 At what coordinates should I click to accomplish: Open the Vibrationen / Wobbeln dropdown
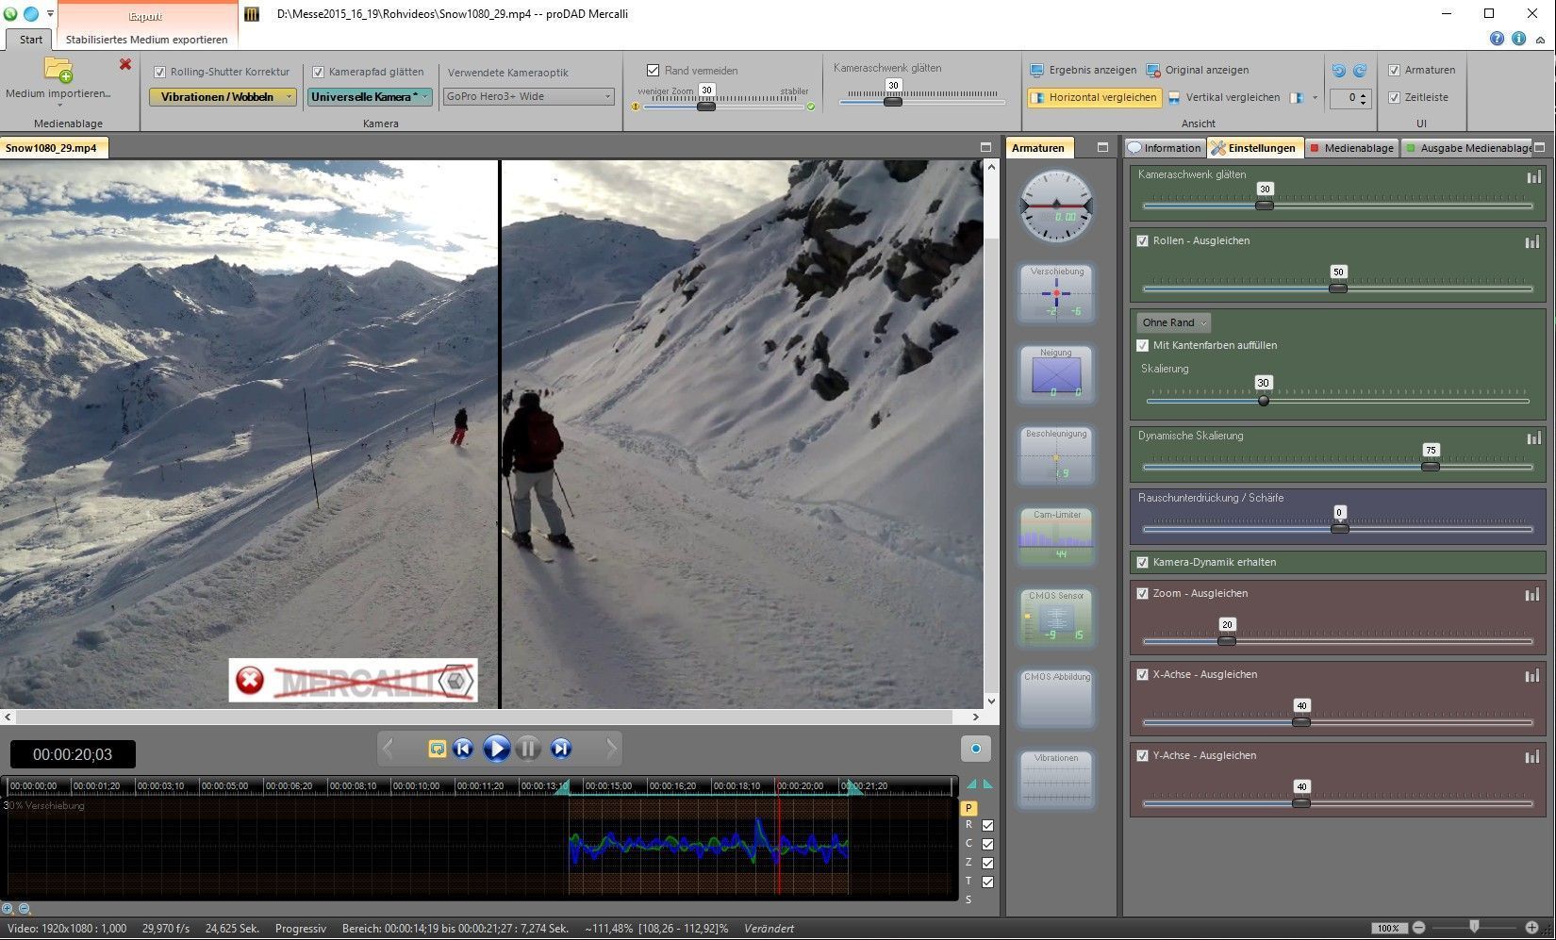(223, 96)
